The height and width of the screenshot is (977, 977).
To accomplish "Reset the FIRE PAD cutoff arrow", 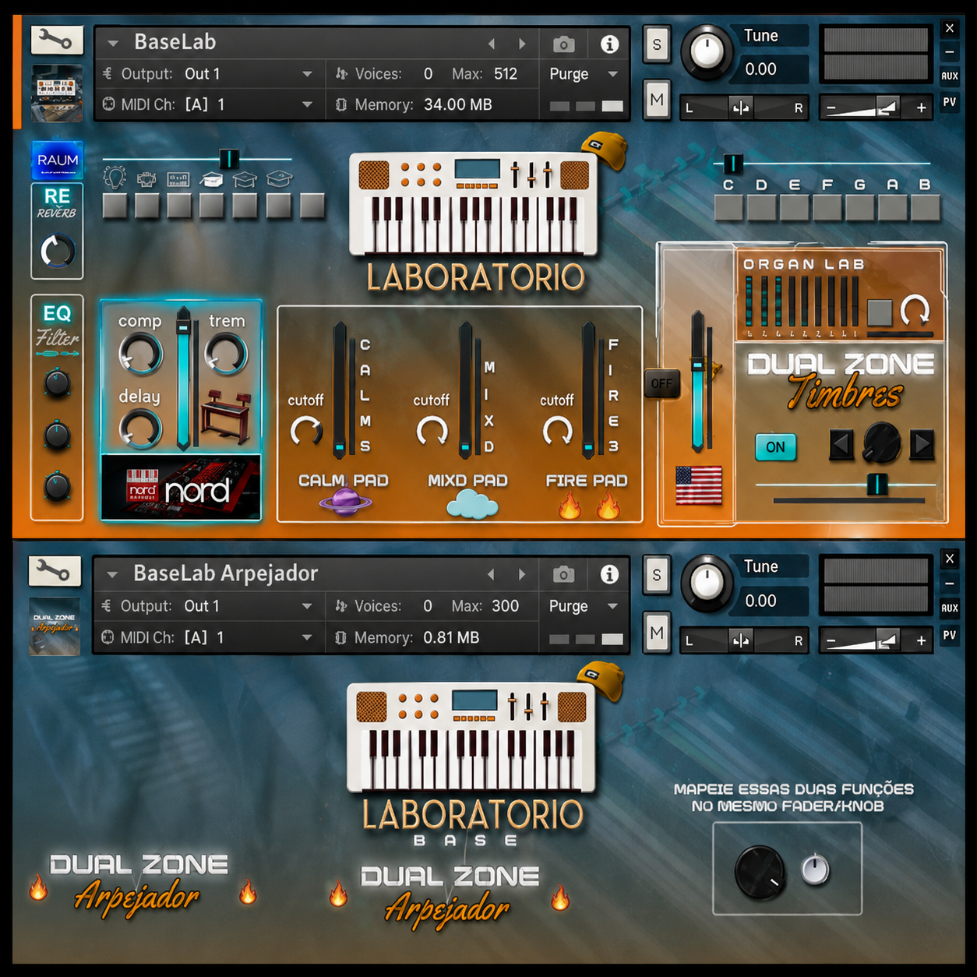I will pyautogui.click(x=558, y=431).
